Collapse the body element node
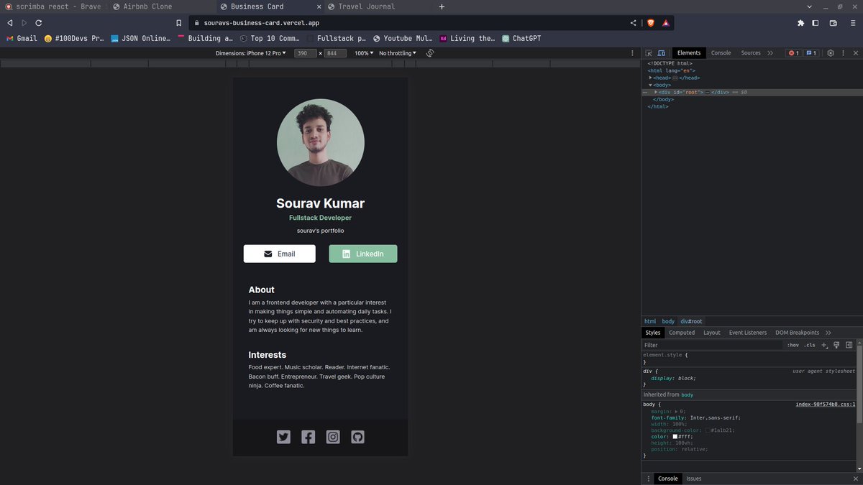Image resolution: width=863 pixels, height=485 pixels. point(651,85)
